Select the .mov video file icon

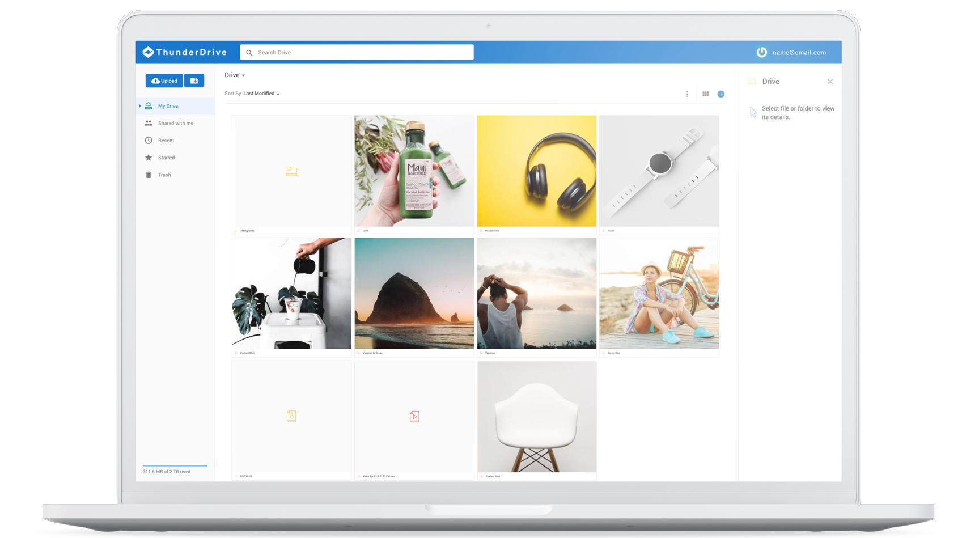point(414,417)
